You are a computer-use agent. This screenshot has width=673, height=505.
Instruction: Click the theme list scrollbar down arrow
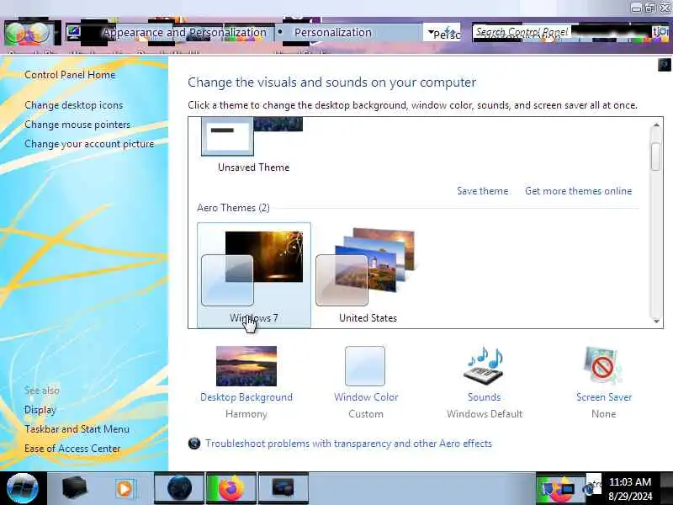(x=656, y=321)
